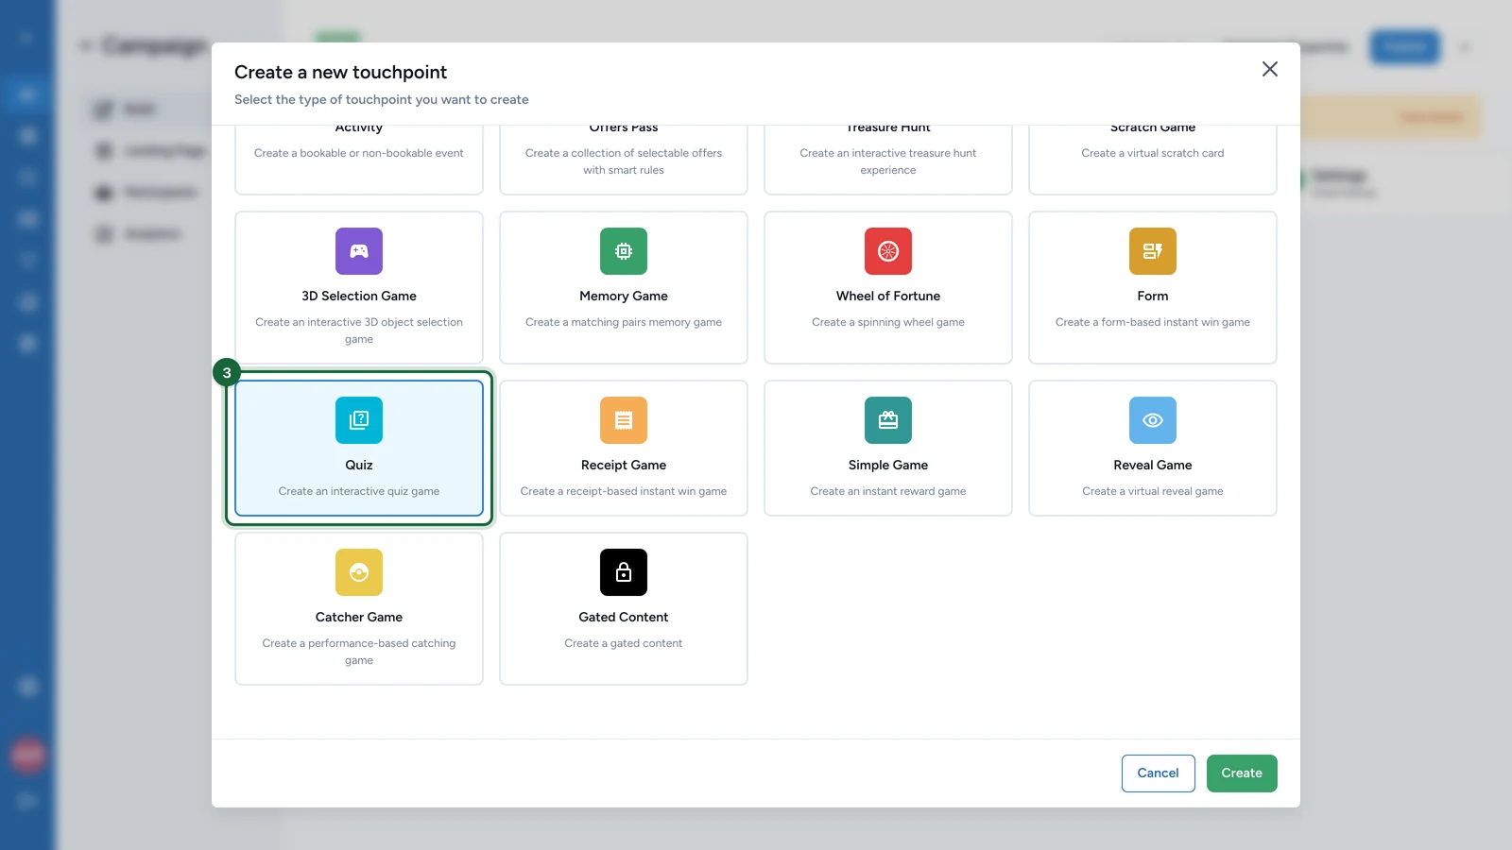Click the '3D Selection Game' title text
This screenshot has height=850, width=1512.
pyautogui.click(x=359, y=296)
